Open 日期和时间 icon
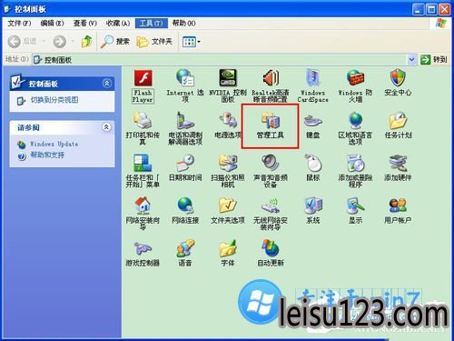454x341 pixels. click(185, 163)
